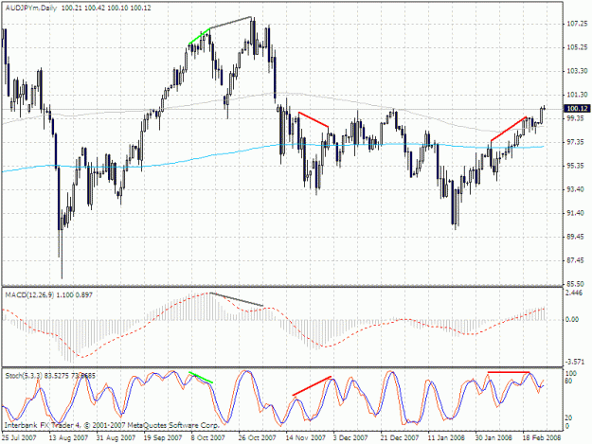Click the 89.45 price axis label

(576, 237)
